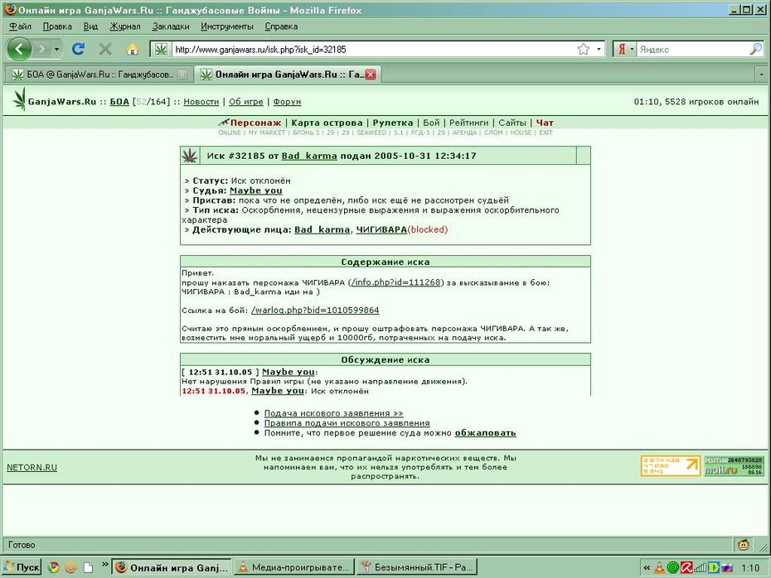The height and width of the screenshot is (578, 771).
Task: Click the magnifier search icon
Action: click(756, 49)
